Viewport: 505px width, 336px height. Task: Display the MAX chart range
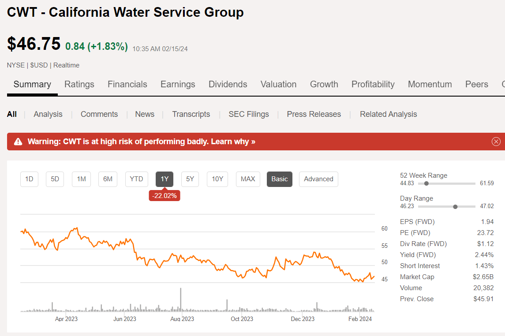point(248,179)
